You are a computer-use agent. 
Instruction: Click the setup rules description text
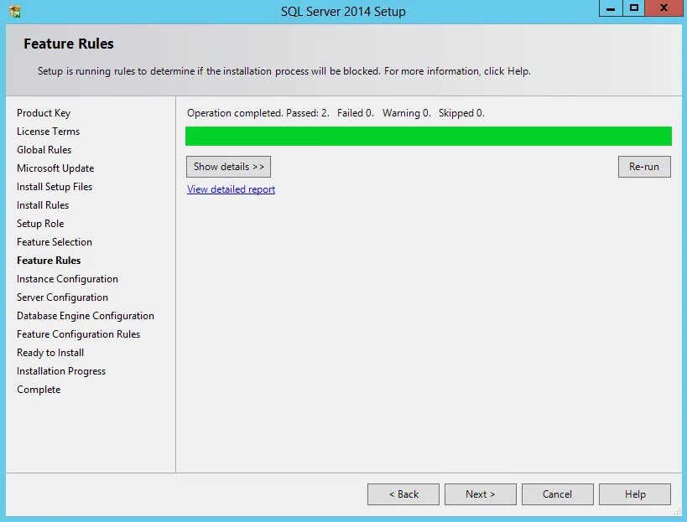click(284, 71)
